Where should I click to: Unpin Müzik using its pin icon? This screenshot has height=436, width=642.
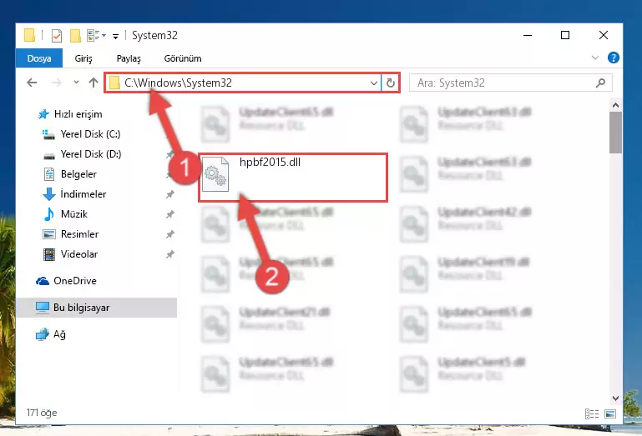click(x=170, y=214)
